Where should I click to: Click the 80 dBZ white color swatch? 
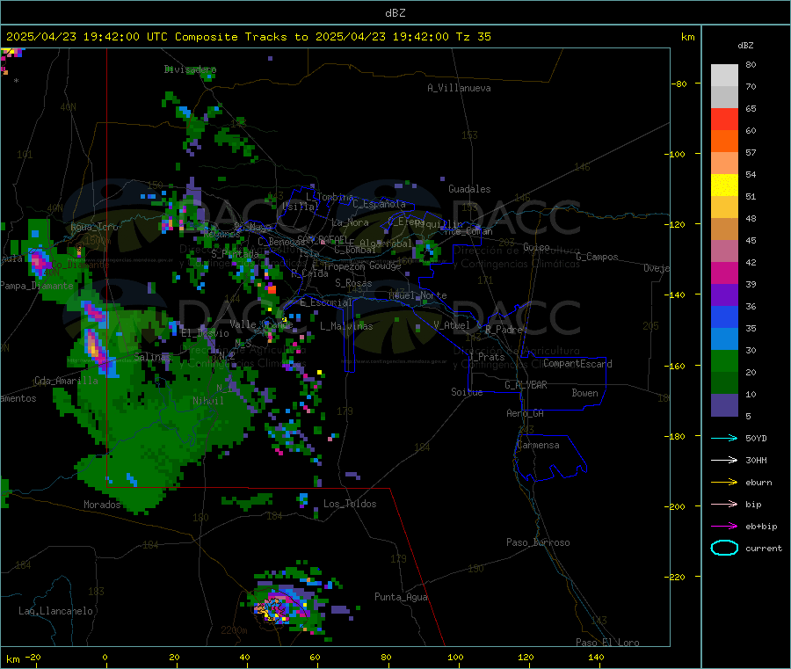click(724, 76)
